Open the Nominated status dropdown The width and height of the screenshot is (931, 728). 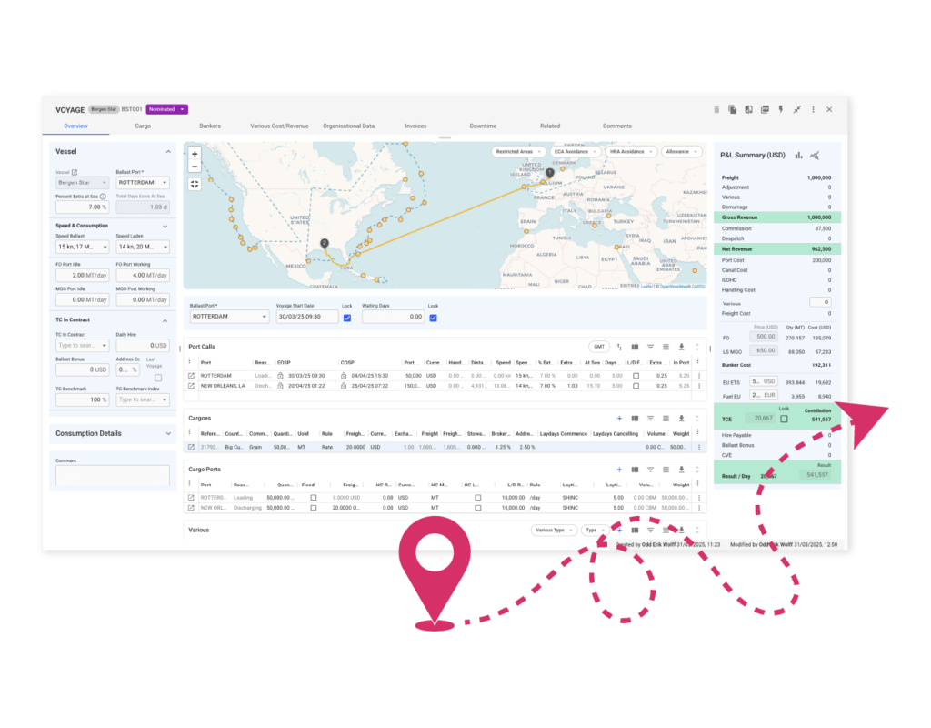[x=167, y=109]
